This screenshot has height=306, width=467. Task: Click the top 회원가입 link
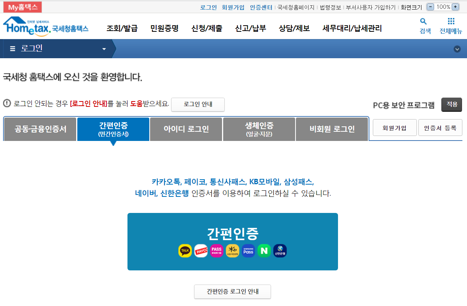[233, 7]
